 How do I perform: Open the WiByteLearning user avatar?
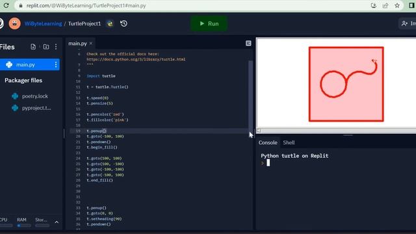14,23
